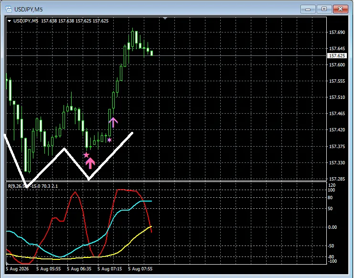Expand the chart dropdown triangle beside USDJPY,M5

coord(10,21)
